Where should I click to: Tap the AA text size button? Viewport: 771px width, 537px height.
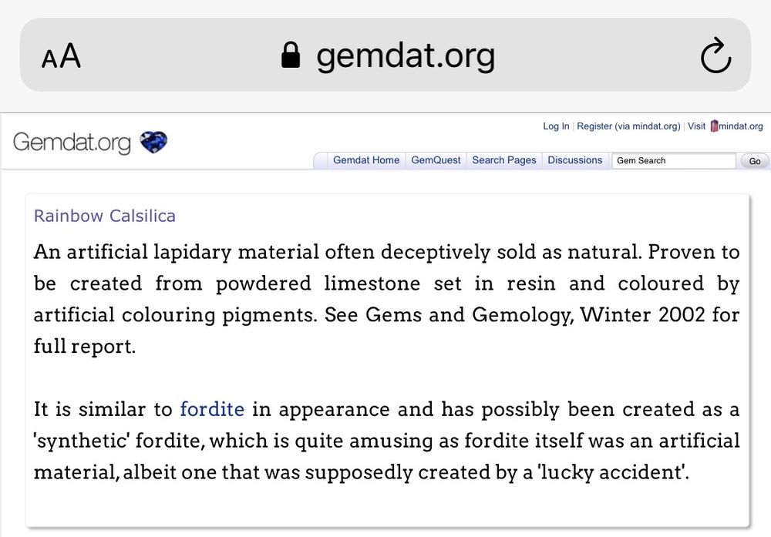click(x=61, y=56)
